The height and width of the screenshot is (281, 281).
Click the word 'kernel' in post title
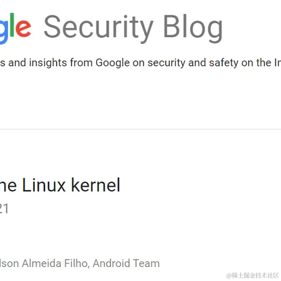coord(96,185)
